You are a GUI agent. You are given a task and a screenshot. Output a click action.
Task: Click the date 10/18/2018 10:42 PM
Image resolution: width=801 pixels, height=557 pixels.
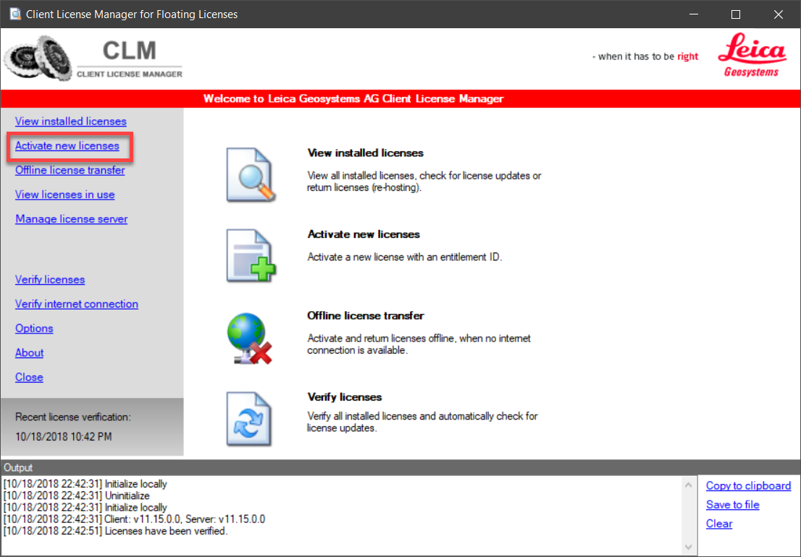click(x=63, y=437)
